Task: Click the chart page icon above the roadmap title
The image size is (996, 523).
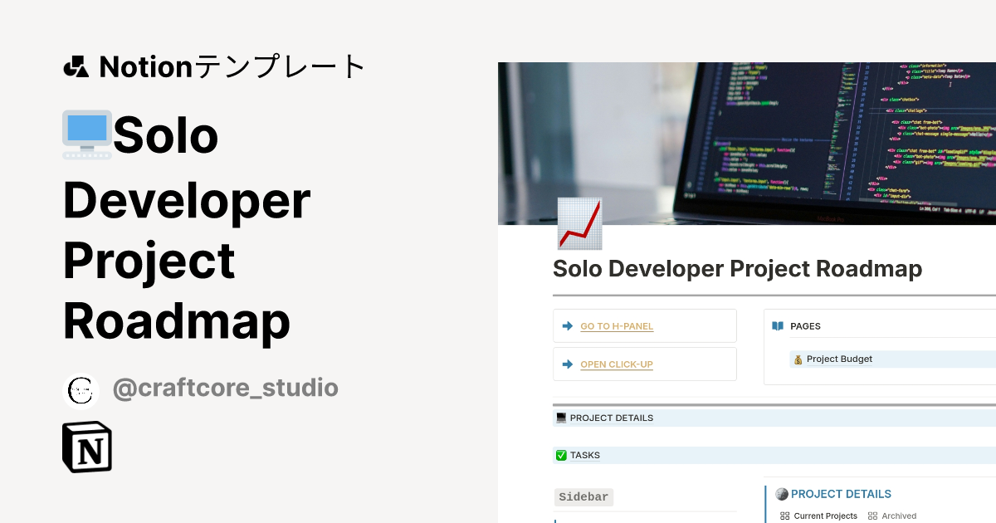Action: click(579, 222)
